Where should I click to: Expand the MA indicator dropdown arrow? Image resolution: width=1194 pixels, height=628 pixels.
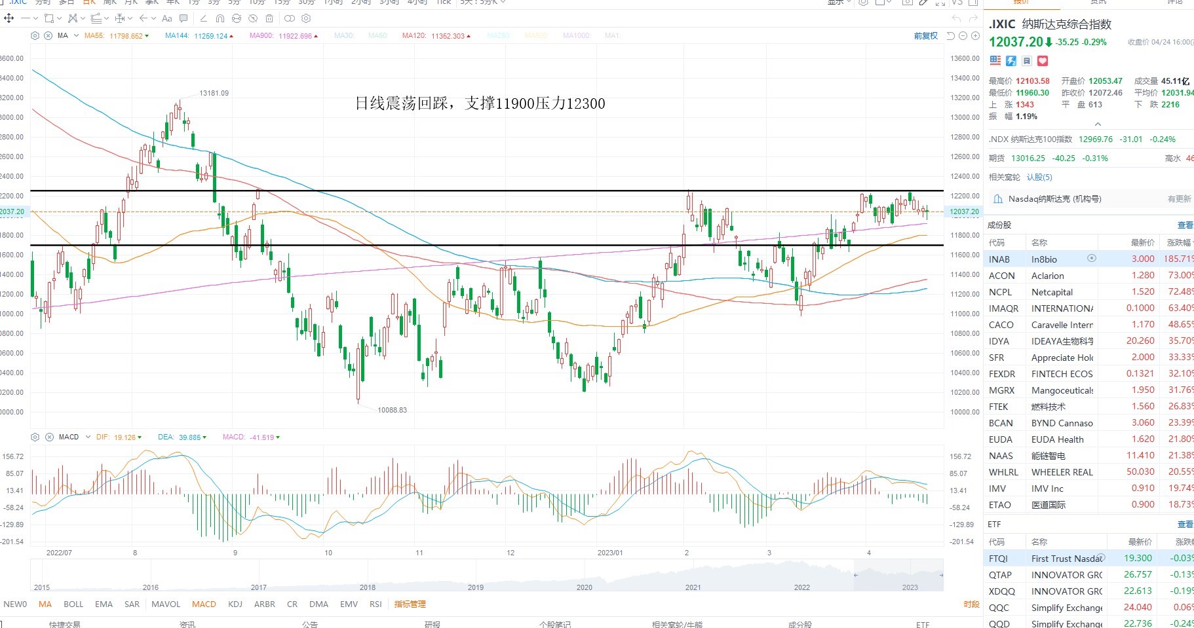pos(76,35)
